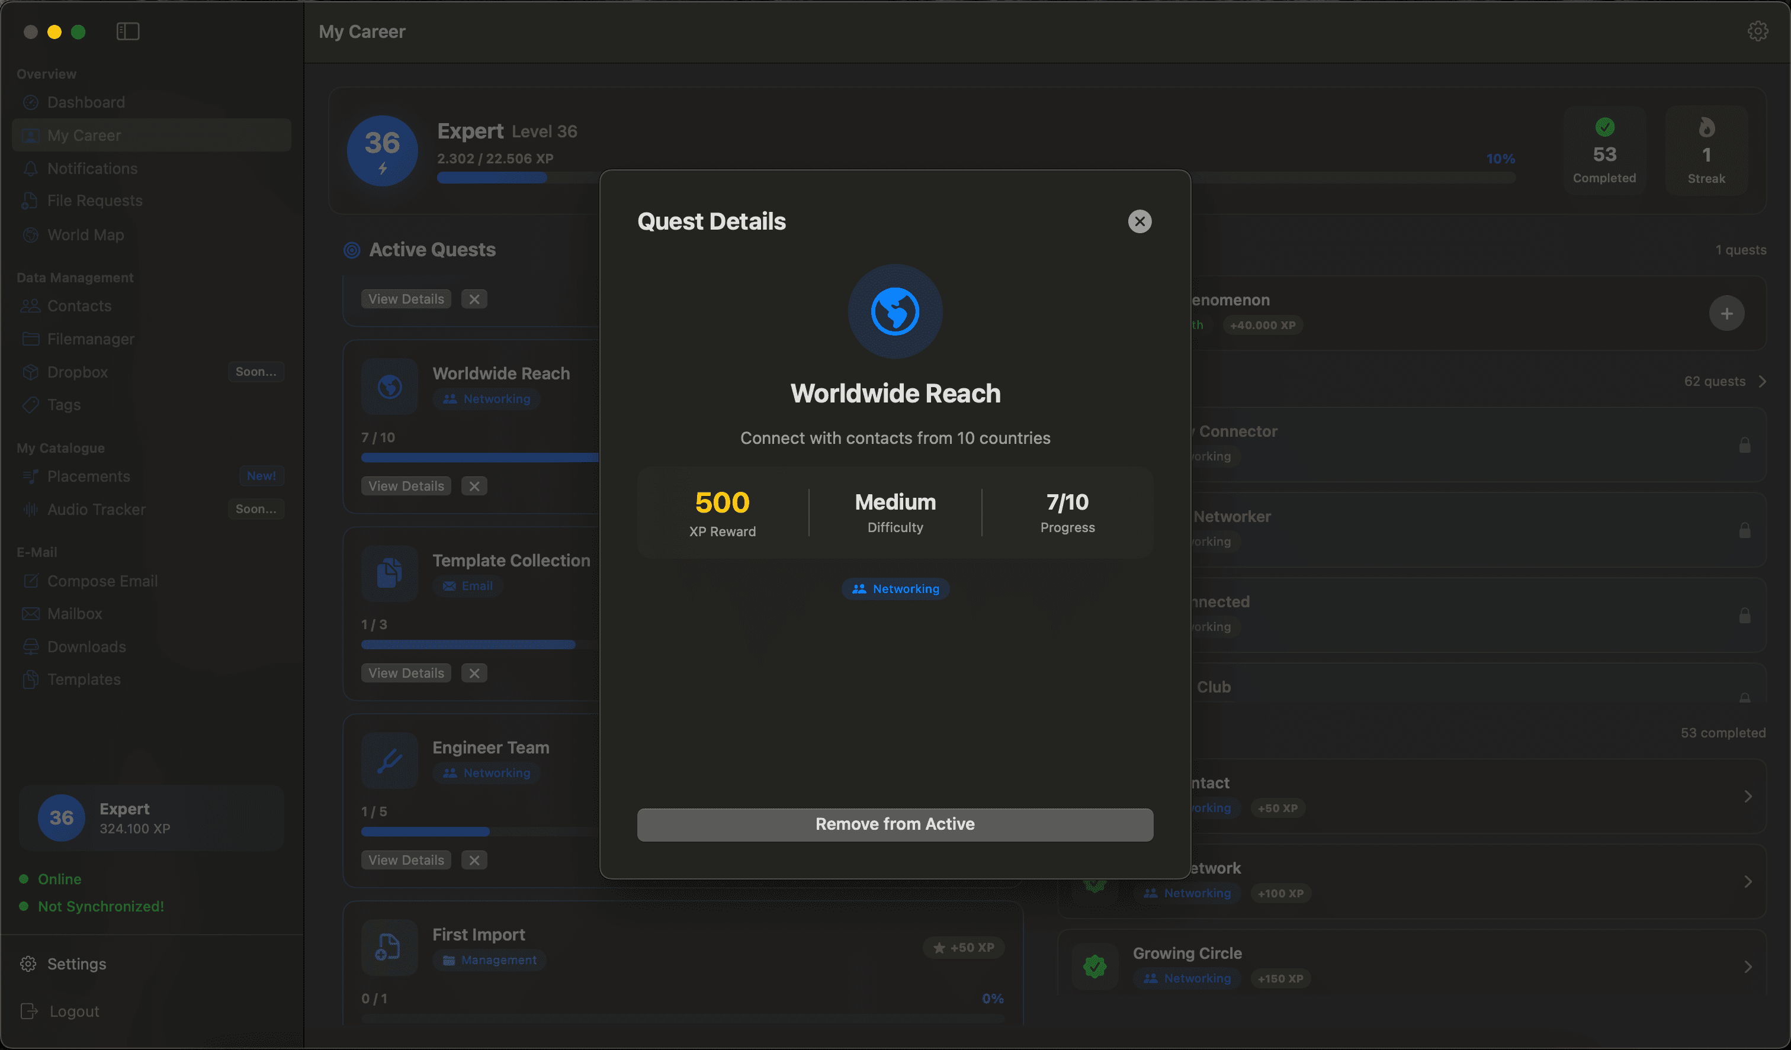The width and height of the screenshot is (1791, 1050).
Task: Open the File Requests menu item
Action: coord(93,201)
